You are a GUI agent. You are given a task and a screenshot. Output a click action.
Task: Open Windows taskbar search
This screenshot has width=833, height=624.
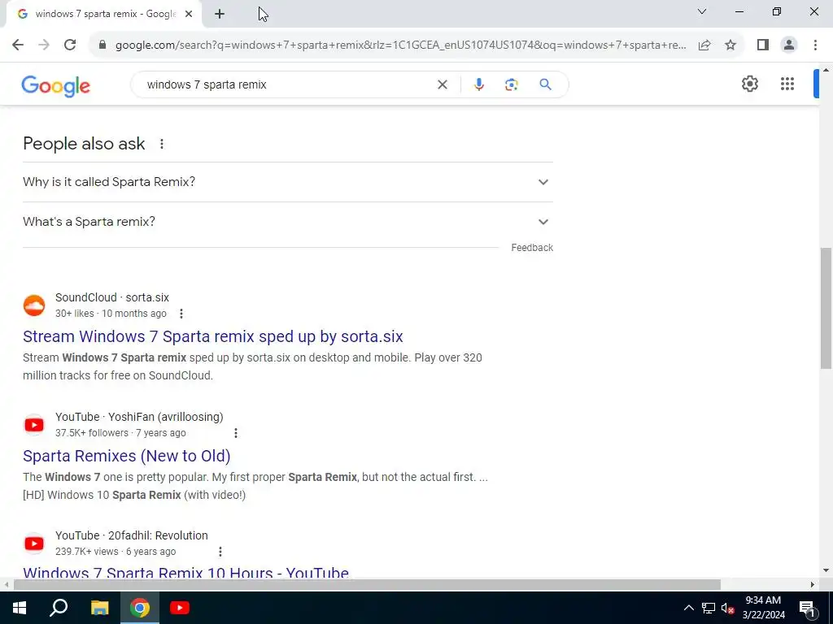pyautogui.click(x=59, y=608)
